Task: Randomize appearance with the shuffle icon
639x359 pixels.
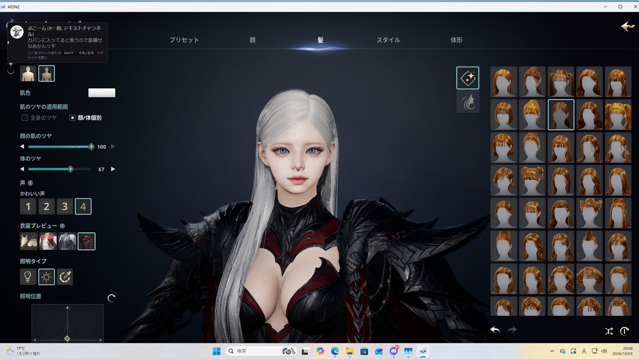Action: pyautogui.click(x=609, y=331)
